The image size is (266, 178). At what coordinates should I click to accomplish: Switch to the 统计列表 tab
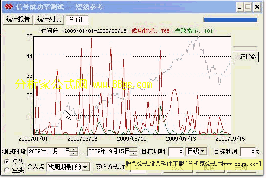pos(49,20)
